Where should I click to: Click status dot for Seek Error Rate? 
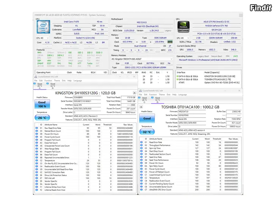pyautogui.click(x=141, y=157)
